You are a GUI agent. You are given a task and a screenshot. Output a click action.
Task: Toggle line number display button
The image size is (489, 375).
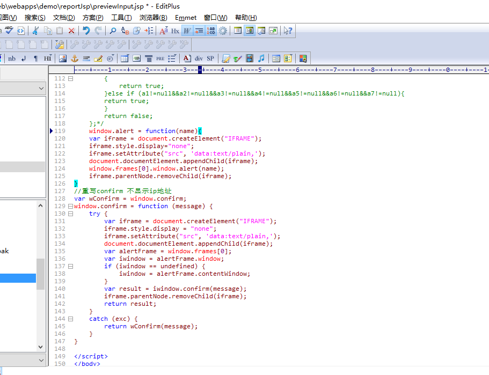coord(211,31)
